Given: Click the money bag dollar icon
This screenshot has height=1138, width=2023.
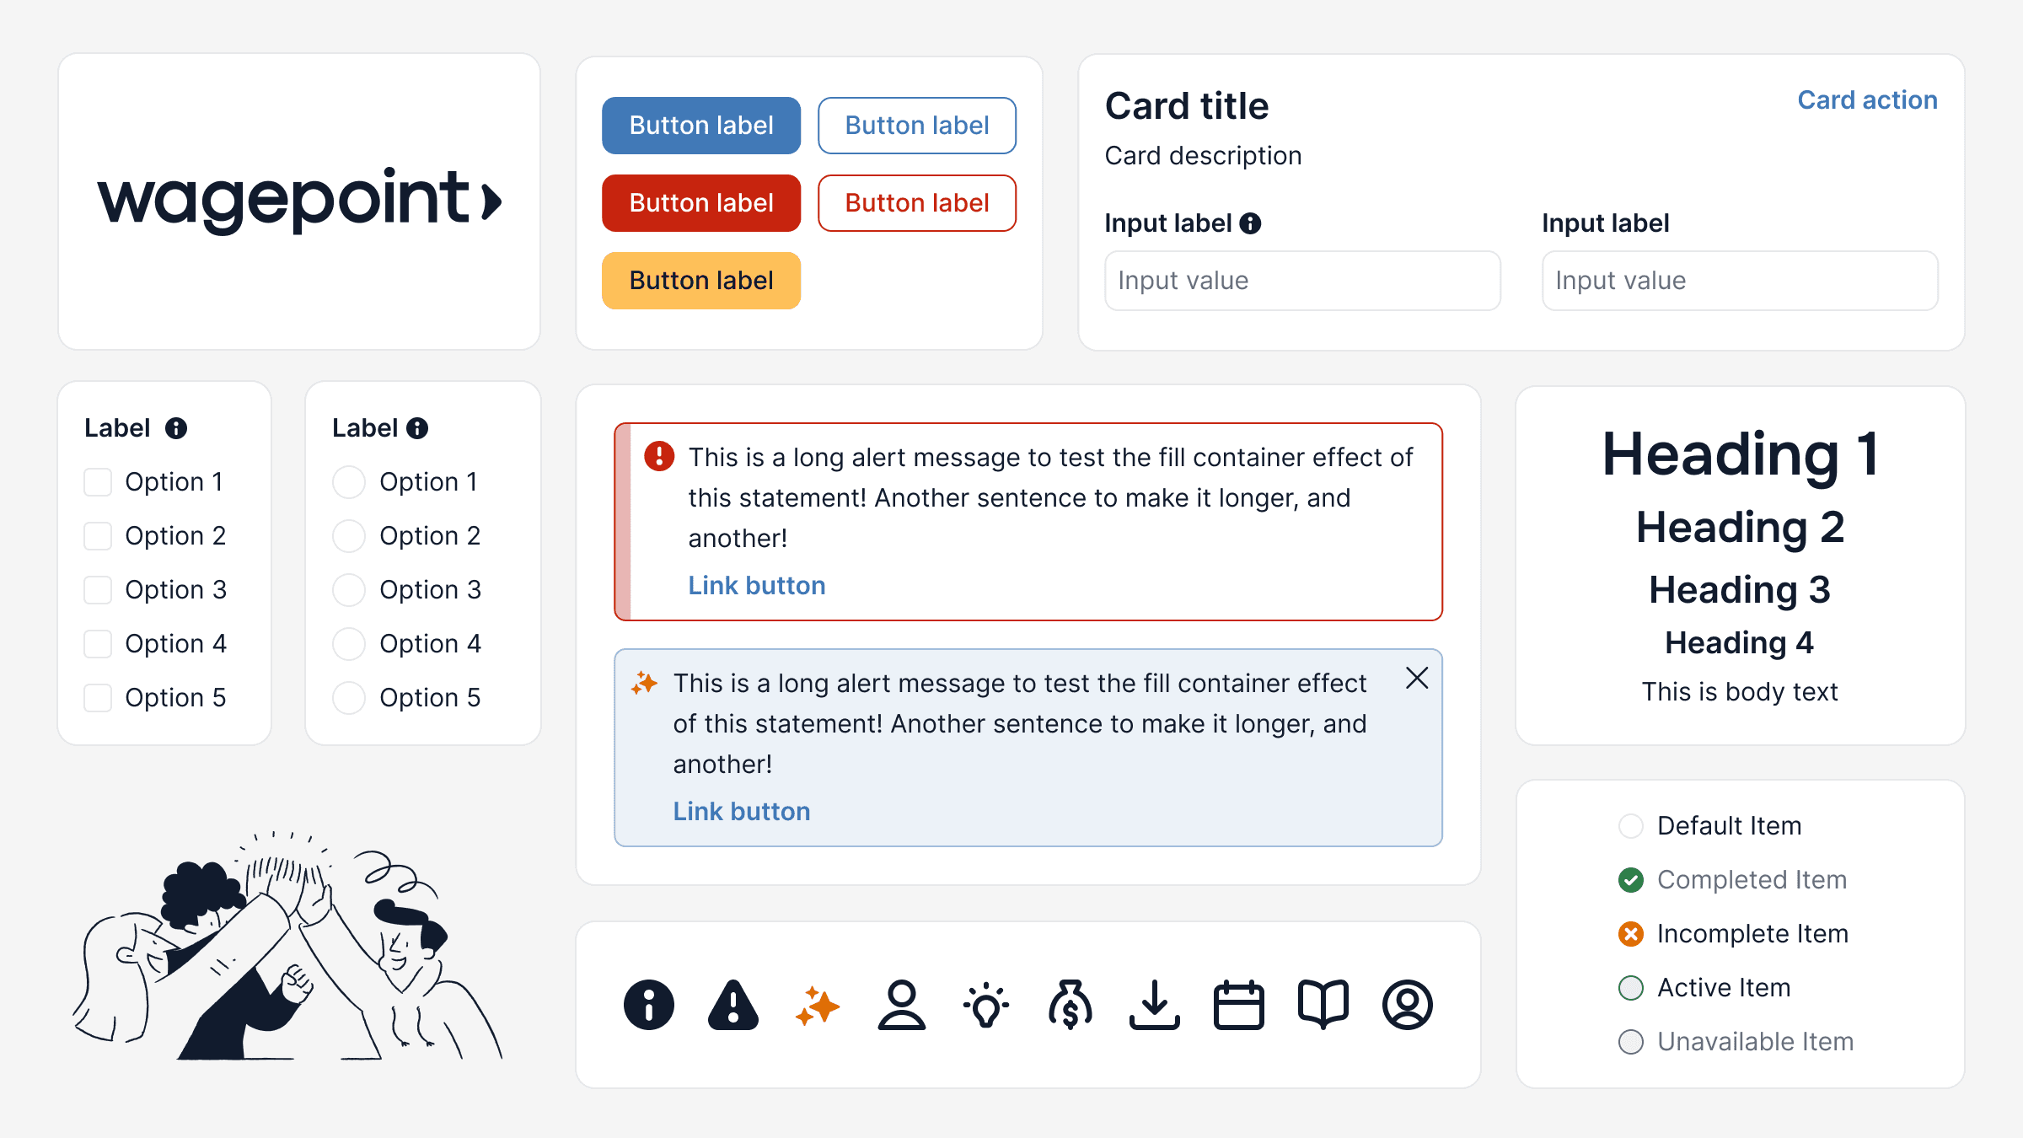Looking at the screenshot, I should (1071, 1005).
